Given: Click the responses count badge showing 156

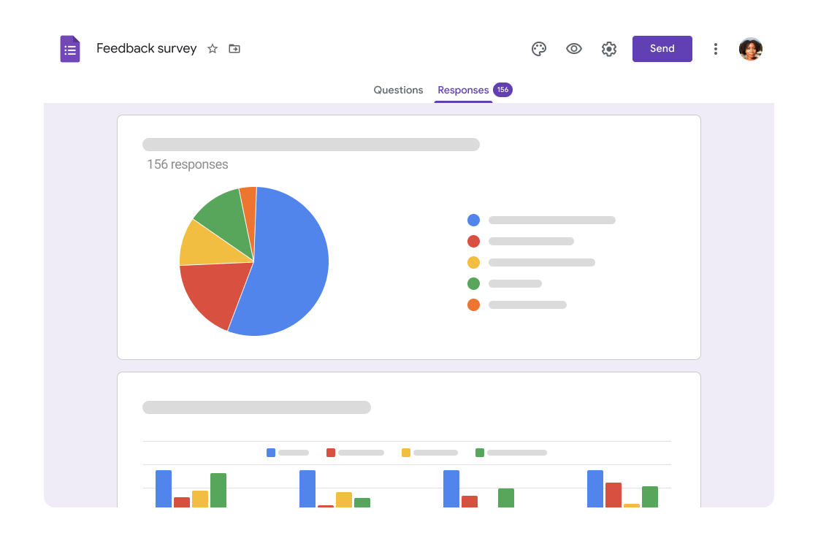Looking at the screenshot, I should click(x=502, y=89).
